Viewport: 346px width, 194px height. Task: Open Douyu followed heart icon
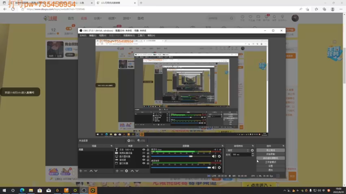pos(250,17)
